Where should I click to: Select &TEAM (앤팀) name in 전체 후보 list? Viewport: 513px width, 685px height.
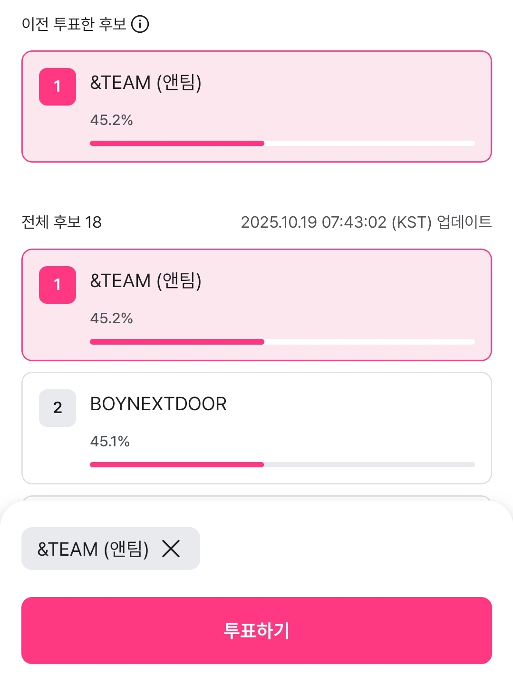coord(145,281)
